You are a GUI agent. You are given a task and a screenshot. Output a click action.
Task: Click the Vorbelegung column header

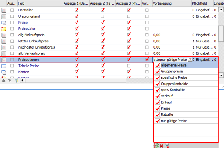(x=171, y=3)
